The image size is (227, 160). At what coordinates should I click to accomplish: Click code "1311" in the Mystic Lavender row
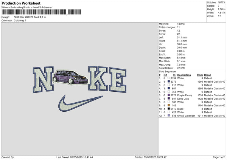click(x=200, y=116)
